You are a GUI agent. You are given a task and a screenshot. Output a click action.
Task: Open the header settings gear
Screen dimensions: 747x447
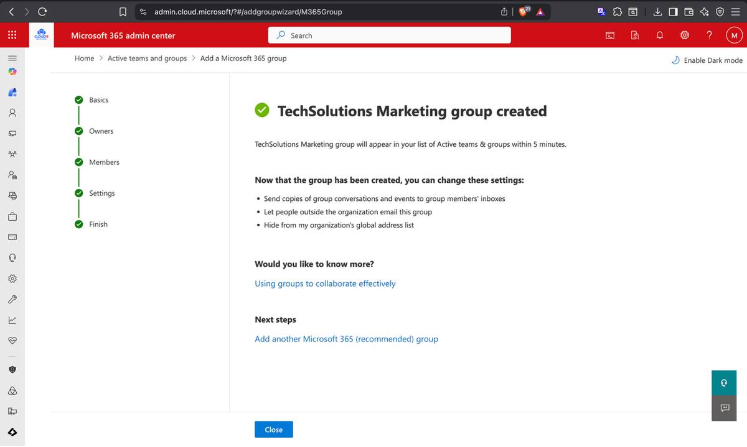(x=685, y=35)
